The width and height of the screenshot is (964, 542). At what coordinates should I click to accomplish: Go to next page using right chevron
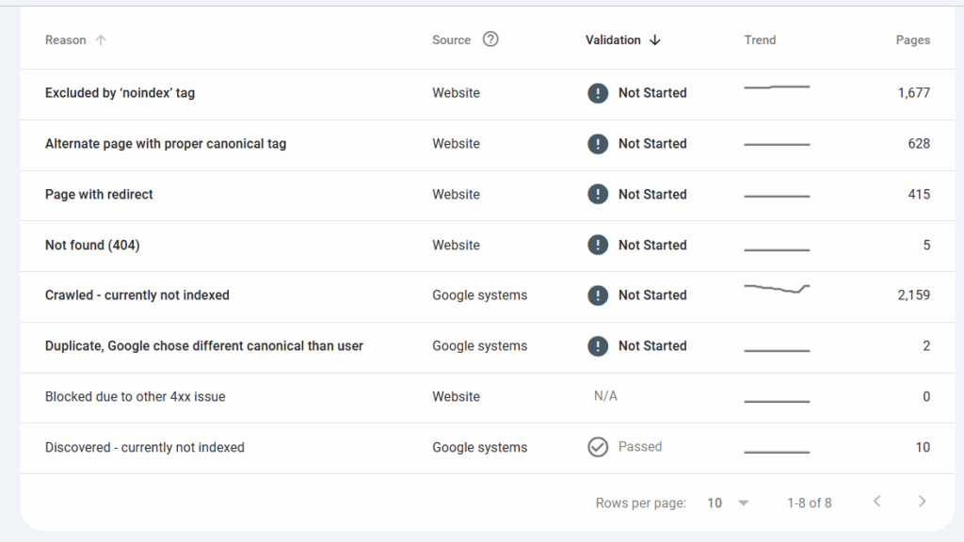coord(922,502)
